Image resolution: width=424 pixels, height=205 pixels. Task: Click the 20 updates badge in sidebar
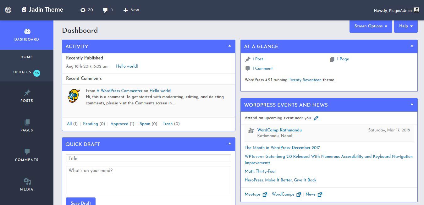point(37,73)
